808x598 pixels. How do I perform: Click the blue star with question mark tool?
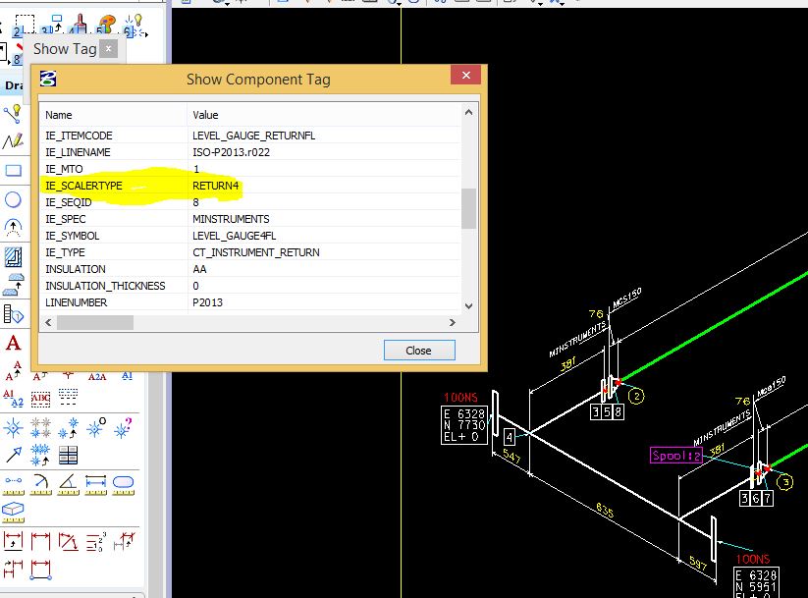point(124,428)
